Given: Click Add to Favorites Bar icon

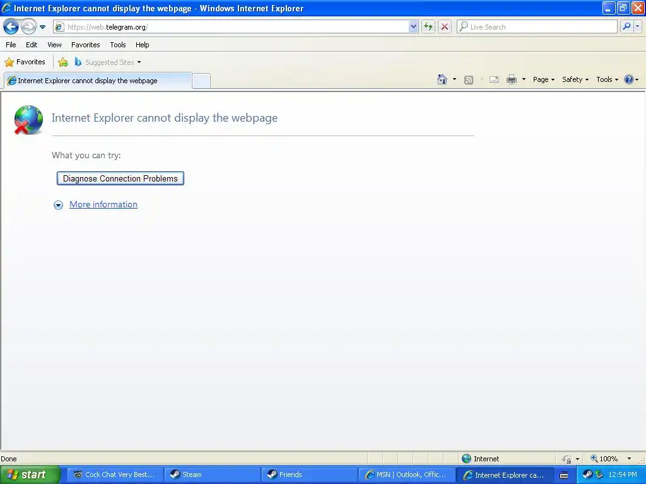Looking at the screenshot, I should [63, 62].
